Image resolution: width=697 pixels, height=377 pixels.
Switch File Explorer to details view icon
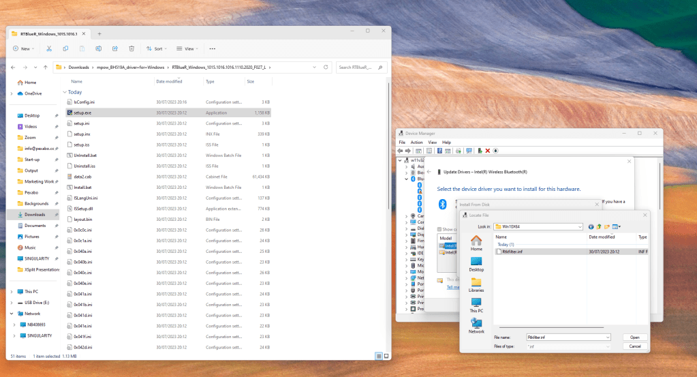click(x=379, y=356)
